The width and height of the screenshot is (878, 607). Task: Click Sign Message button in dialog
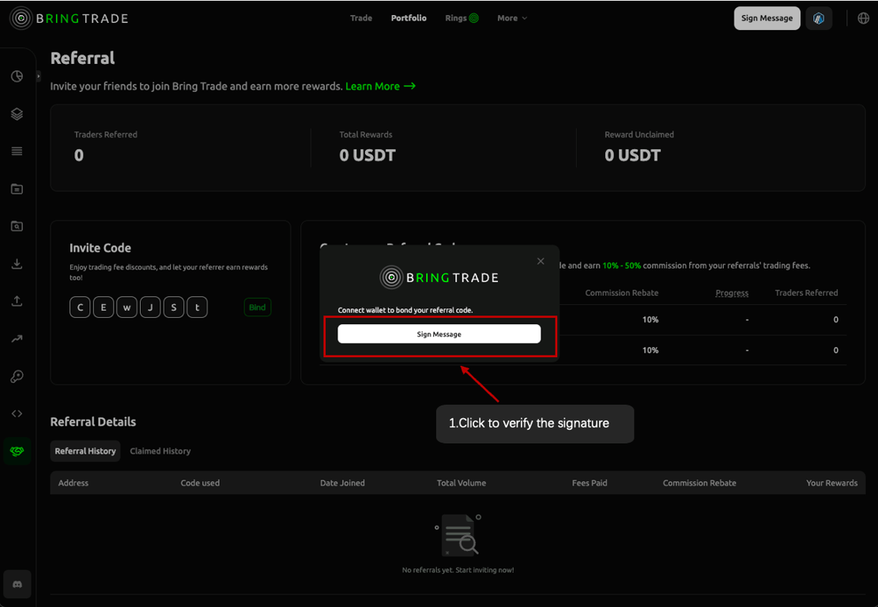[439, 334]
